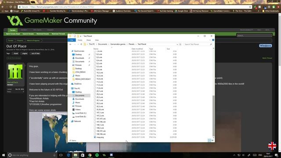This screenshot has width=281, height=158.
Task: Click the Explorer vertical scrollbar
Action: (213, 116)
